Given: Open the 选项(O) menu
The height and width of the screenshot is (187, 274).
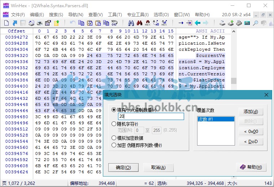Looking at the screenshot, I should (161, 15).
